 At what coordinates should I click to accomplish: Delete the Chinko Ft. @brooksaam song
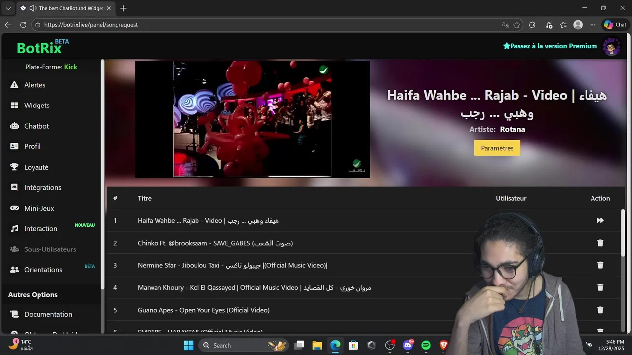point(600,243)
